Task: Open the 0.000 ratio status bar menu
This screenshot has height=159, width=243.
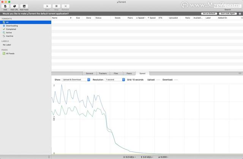Action: click(163, 157)
